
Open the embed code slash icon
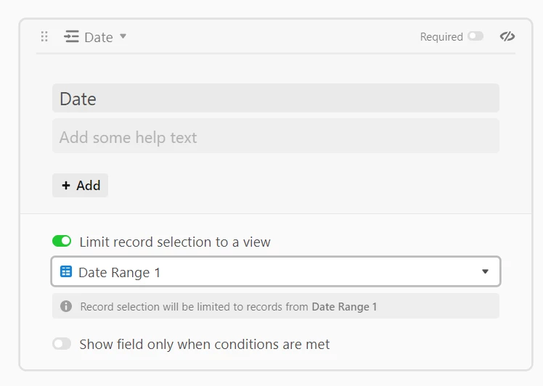(507, 36)
